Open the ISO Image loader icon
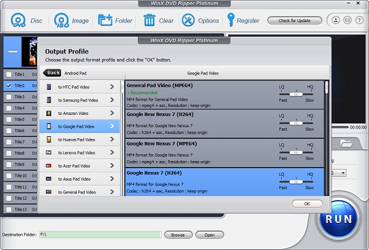This screenshot has width=369, height=250. (x=61, y=20)
